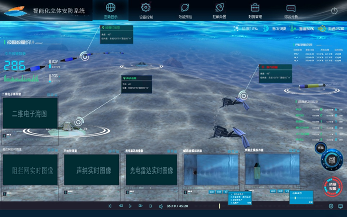
Task: Click the submarine icon beside 2530 reading
Action: (x=322, y=29)
